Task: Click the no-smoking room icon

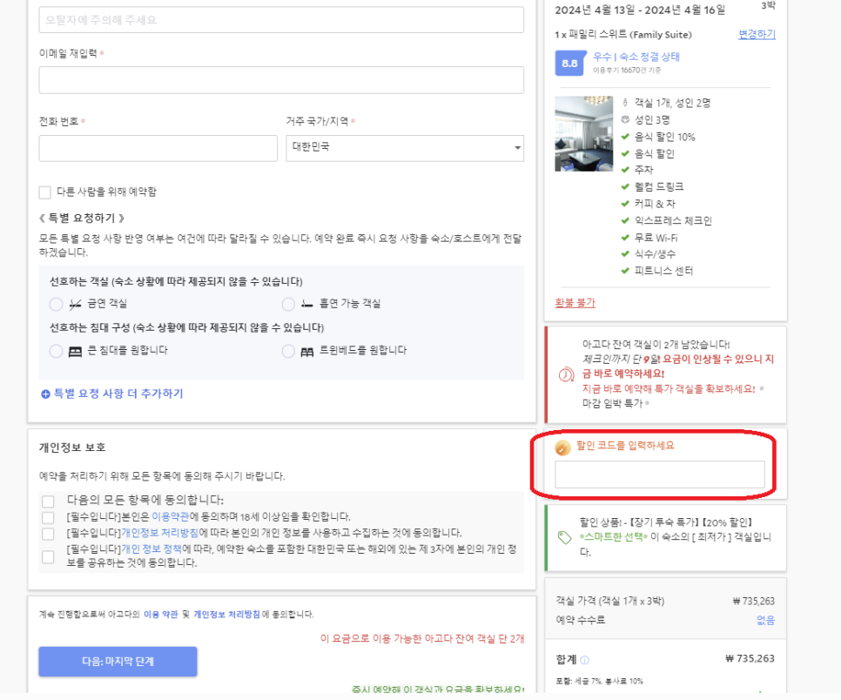Action: pos(75,304)
